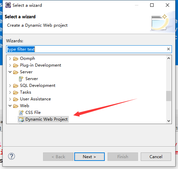Expand the Oomph category
This screenshot has width=178, height=169.
[x=10, y=58]
